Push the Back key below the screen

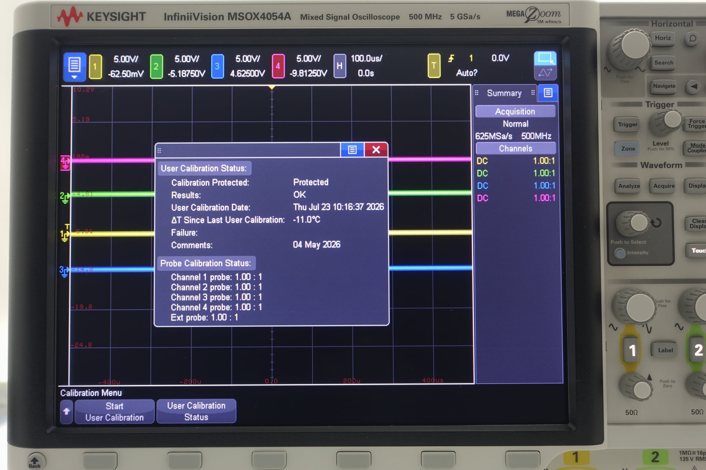(34, 462)
